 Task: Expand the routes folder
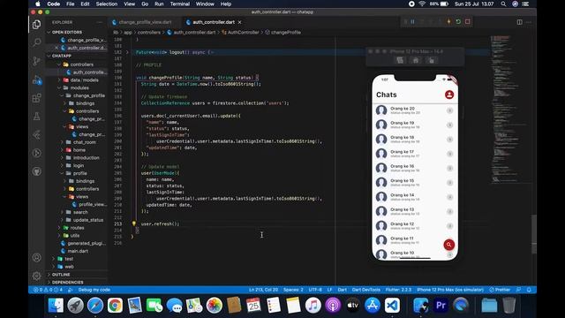pyautogui.click(x=77, y=228)
